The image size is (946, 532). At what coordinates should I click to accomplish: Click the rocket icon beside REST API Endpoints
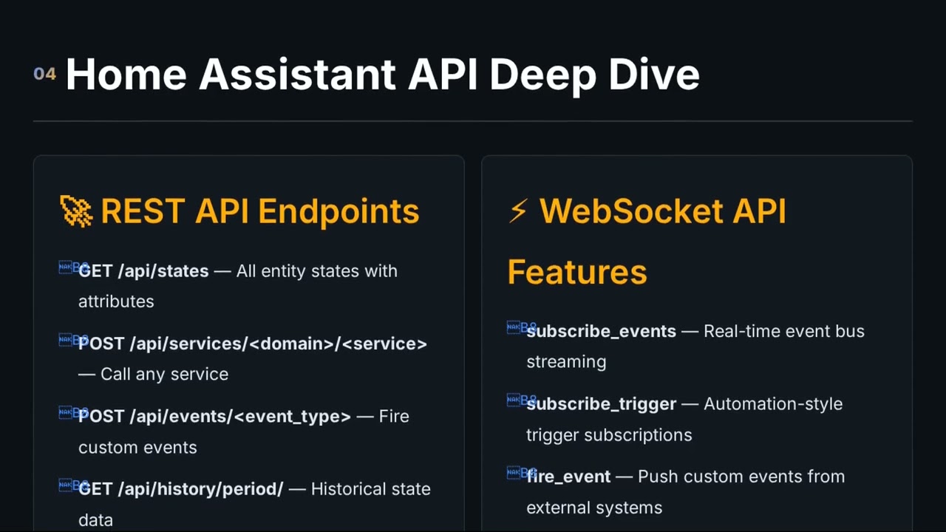[x=75, y=211]
